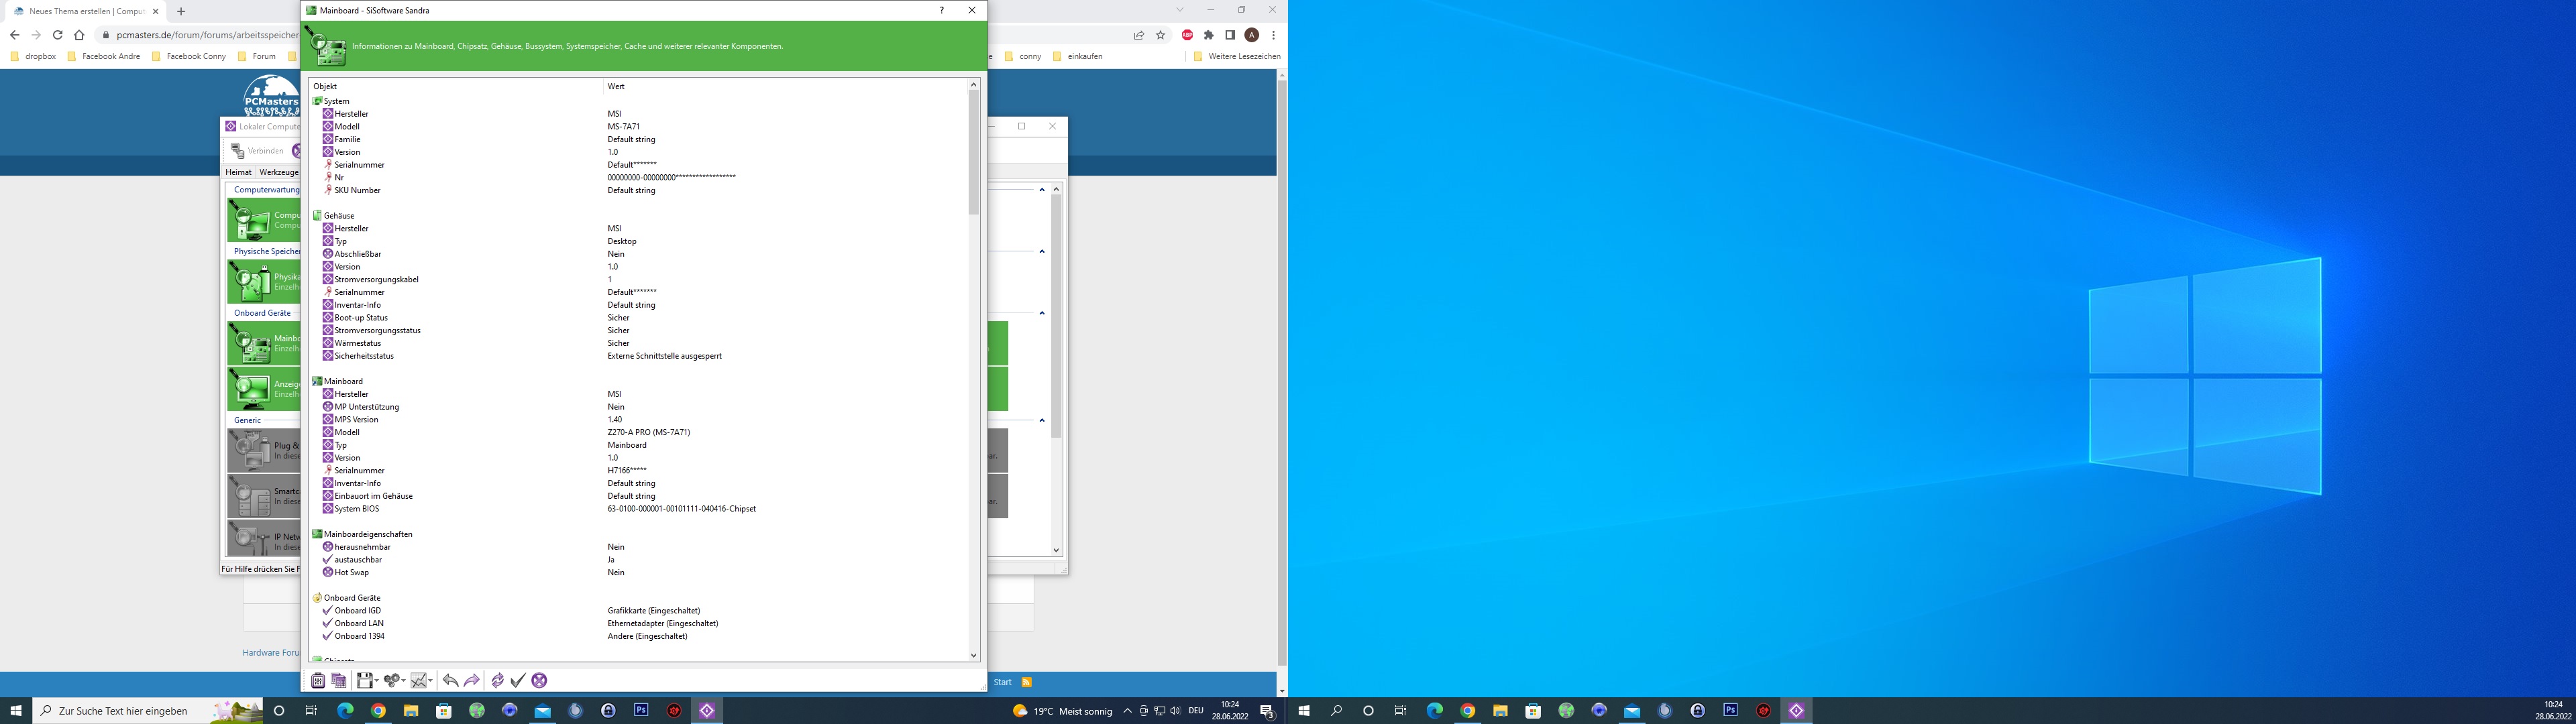Open the Heimat tab in the Sandra window
Viewport: 2576px width, 724px height.
click(238, 172)
